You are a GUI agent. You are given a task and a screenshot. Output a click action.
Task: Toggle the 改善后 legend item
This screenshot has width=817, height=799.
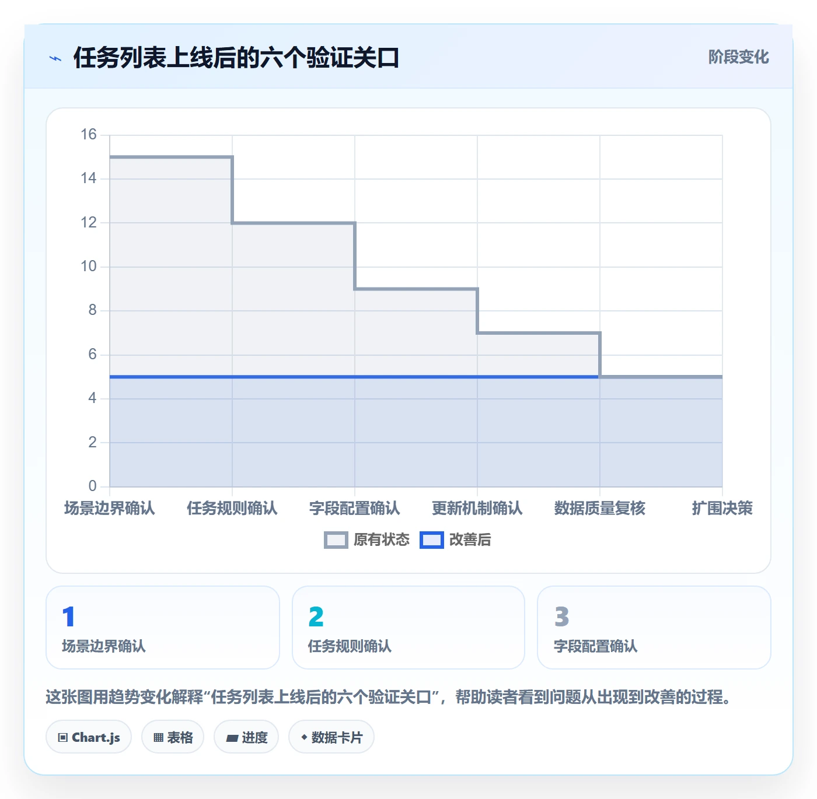(455, 540)
